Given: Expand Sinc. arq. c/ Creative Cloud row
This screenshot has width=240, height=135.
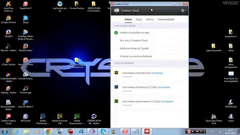Looking at the screenshot, I should point(150,40).
